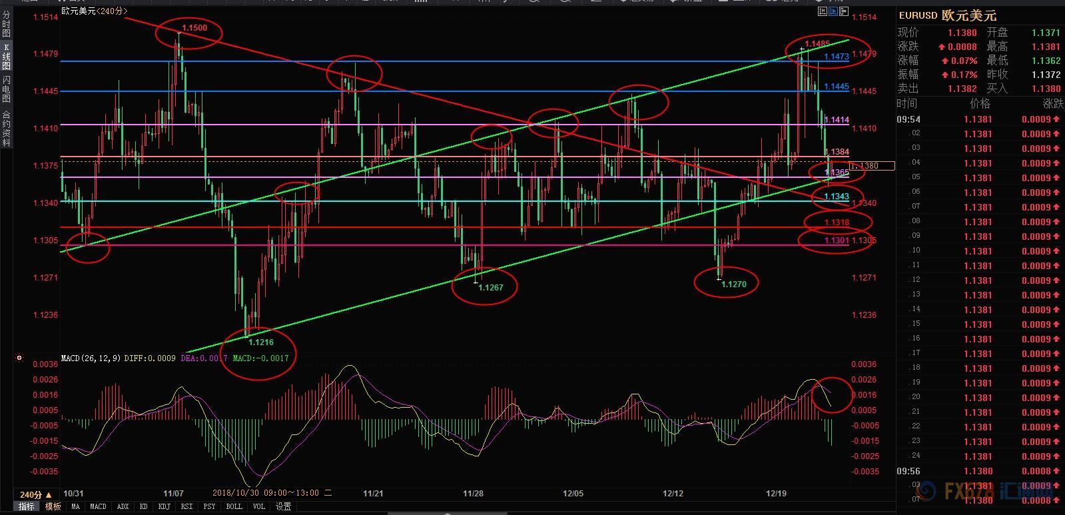Select the K线图 side tab
The height and width of the screenshot is (515, 1065).
tap(6, 57)
